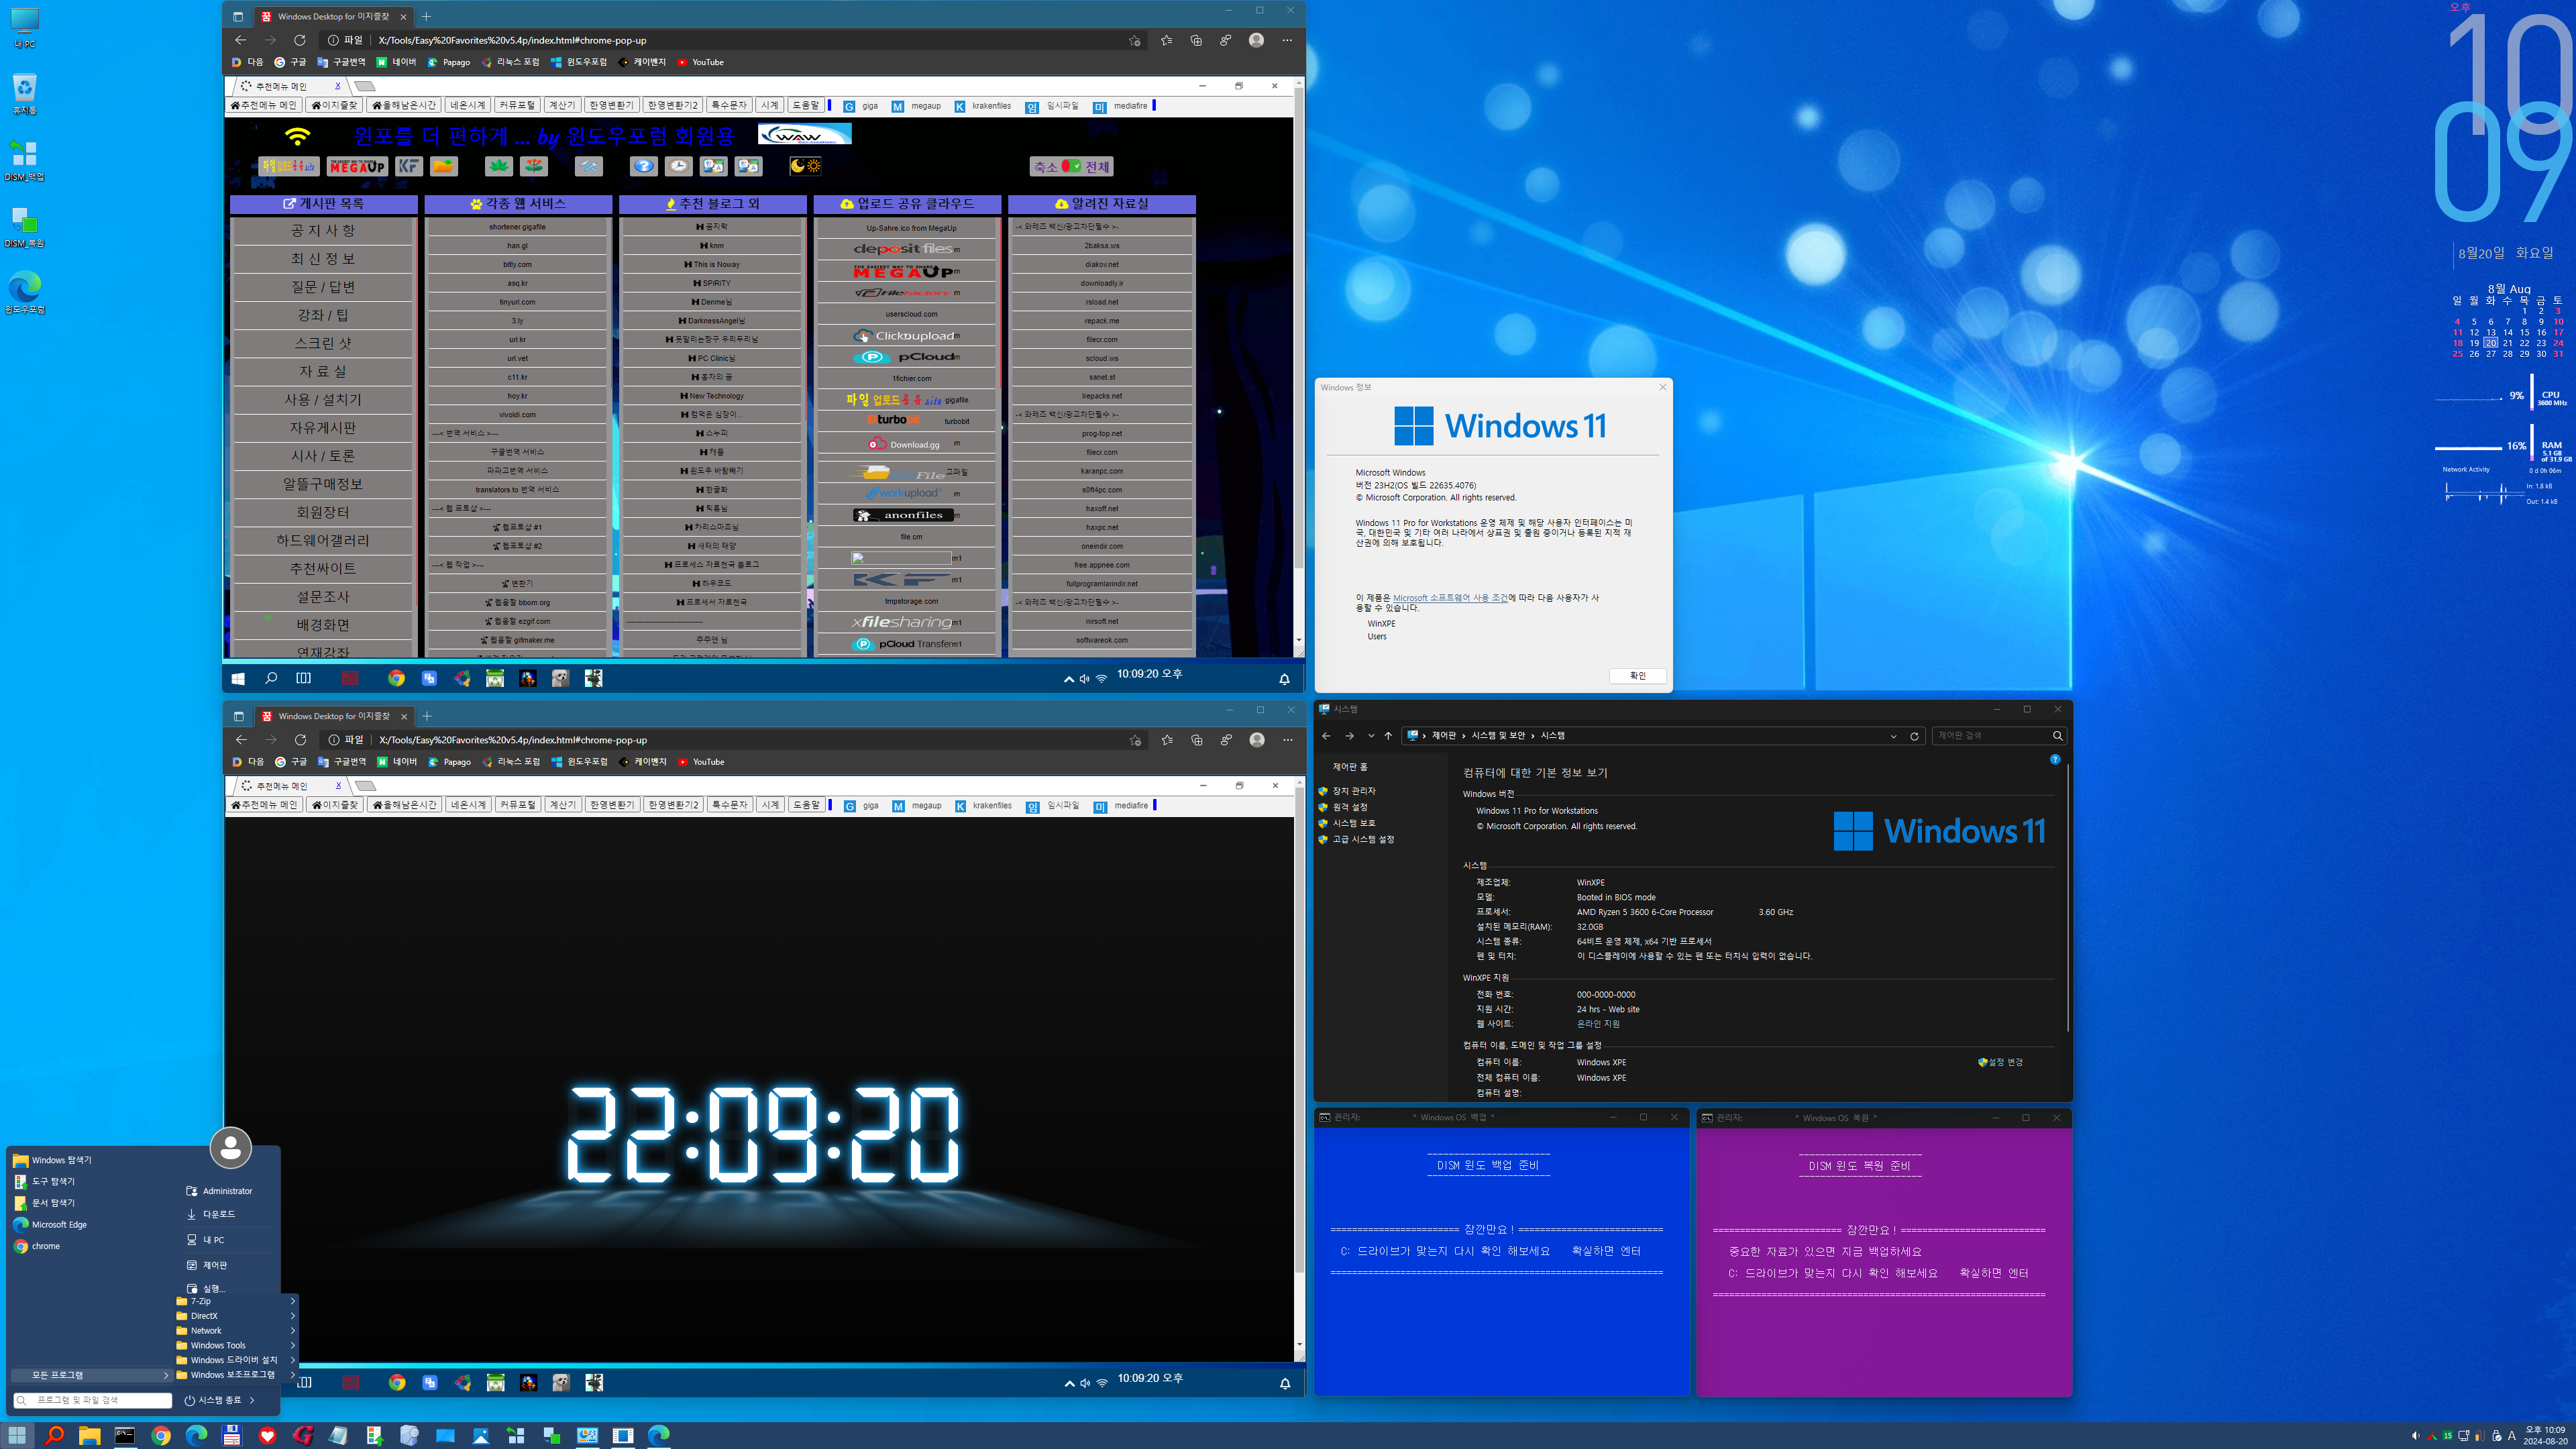Click date 21 in the desktop calendar widget

pos(2508,343)
